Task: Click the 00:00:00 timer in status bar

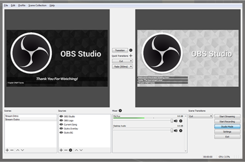Action: click(x=208, y=157)
